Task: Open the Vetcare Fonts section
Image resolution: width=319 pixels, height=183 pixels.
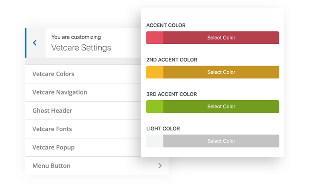Action: (83, 129)
